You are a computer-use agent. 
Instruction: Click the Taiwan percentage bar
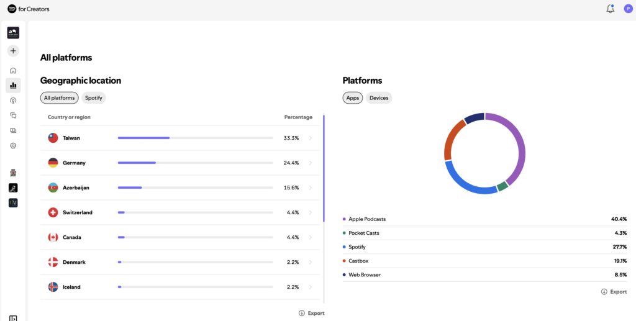[196, 138]
